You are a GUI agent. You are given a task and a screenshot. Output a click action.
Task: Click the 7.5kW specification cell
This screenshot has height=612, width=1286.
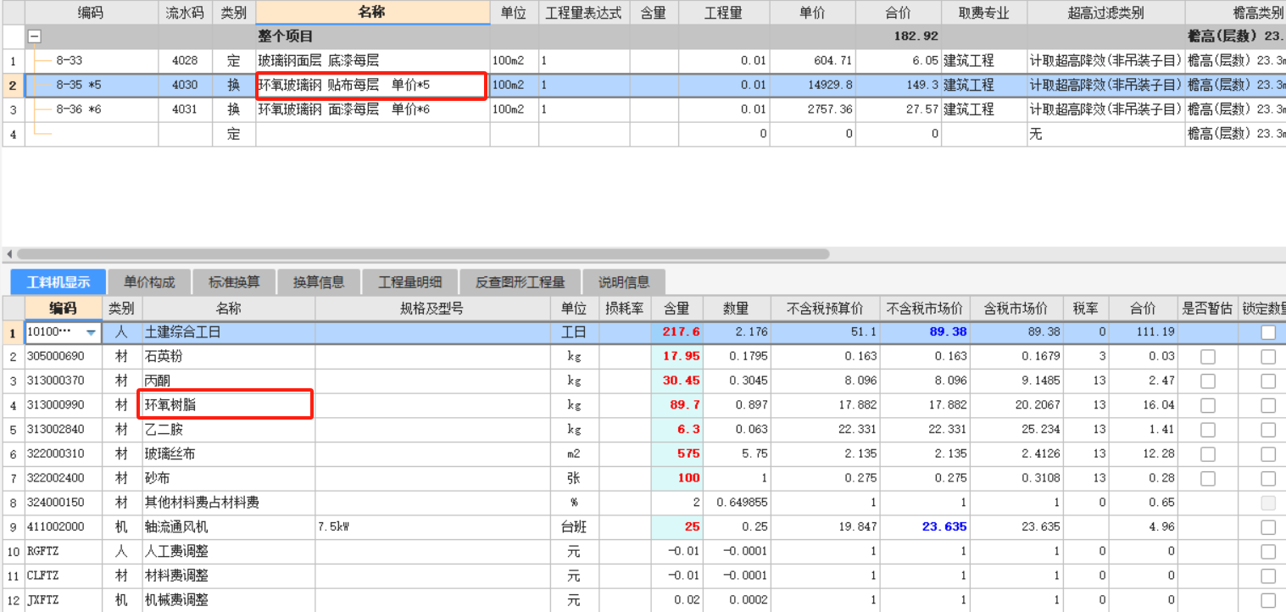coord(431,527)
